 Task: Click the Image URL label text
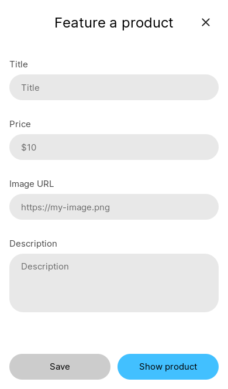[32, 184]
